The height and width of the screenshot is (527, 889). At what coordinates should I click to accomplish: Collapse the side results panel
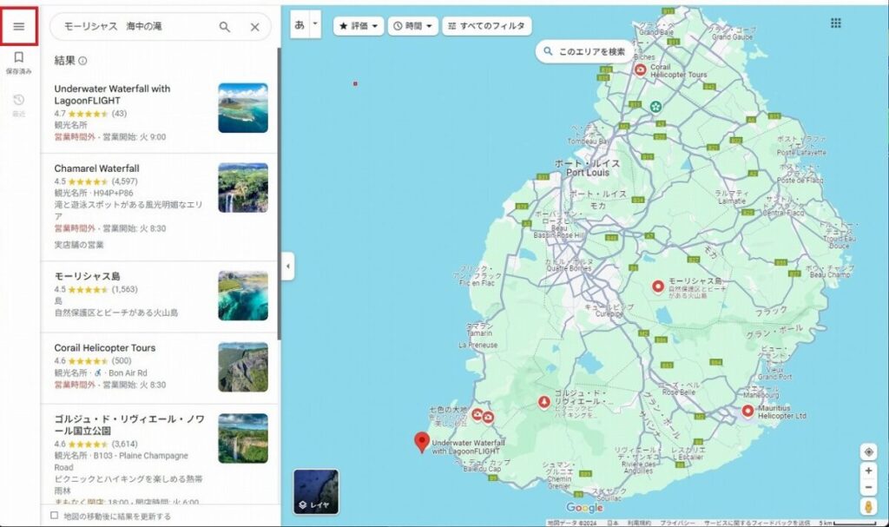pos(287,266)
